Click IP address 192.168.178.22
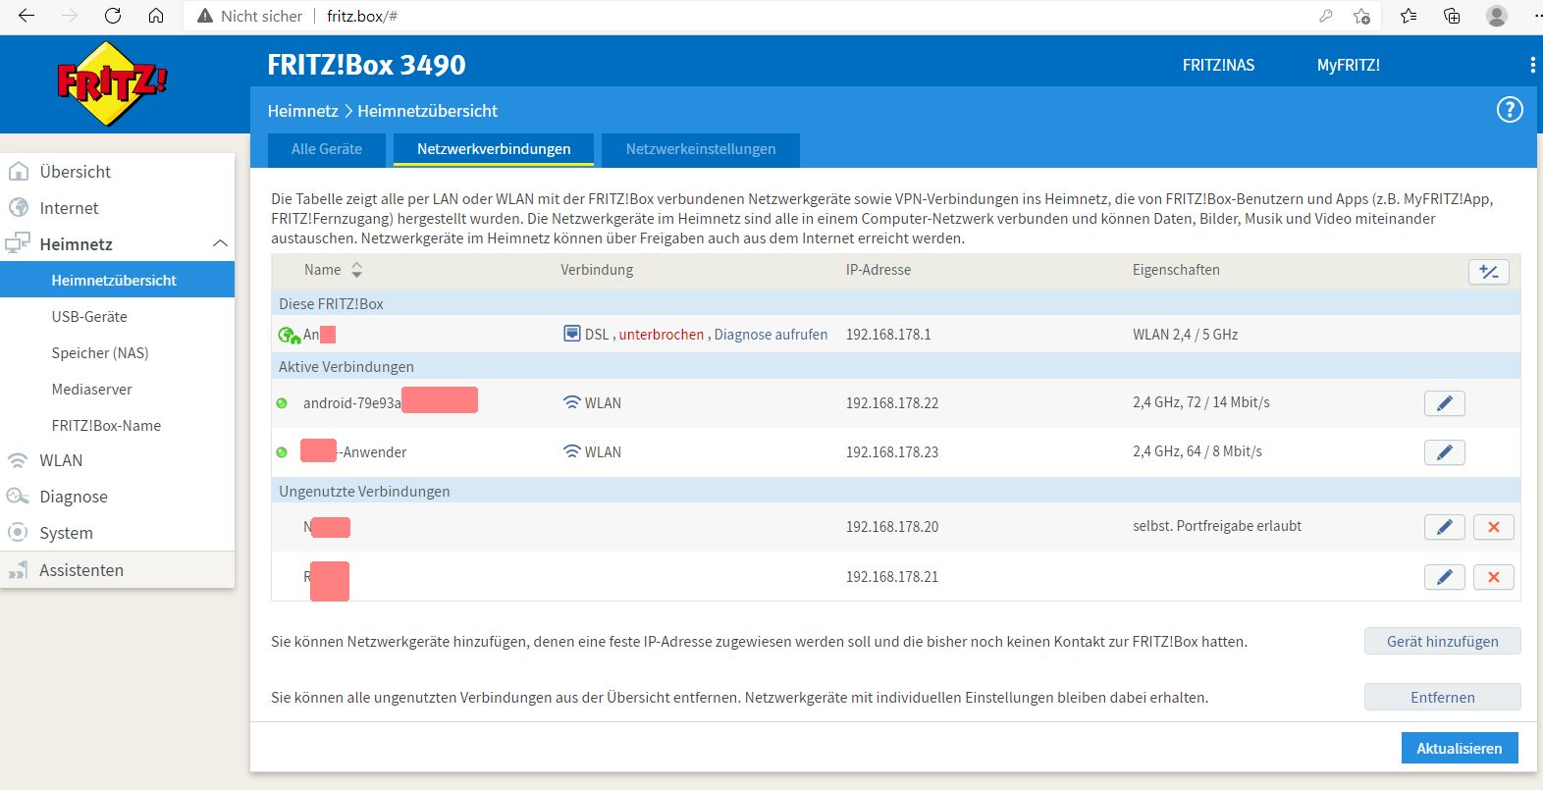The width and height of the screenshot is (1543, 790). (892, 403)
